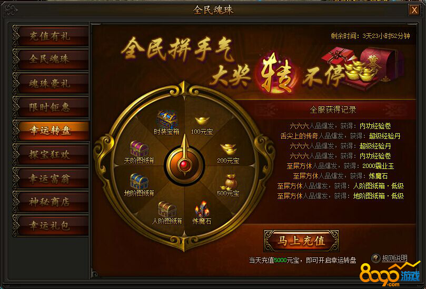Open the 幸运礼包 sidebar tab
This screenshot has height=289, width=426.
(51, 226)
